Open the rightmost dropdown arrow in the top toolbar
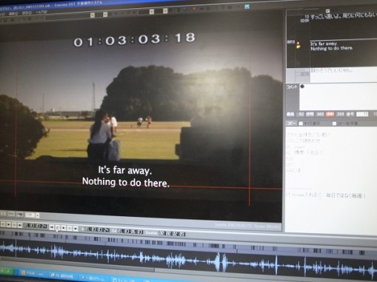Screen dimensions: 377x282 point(165,11)
